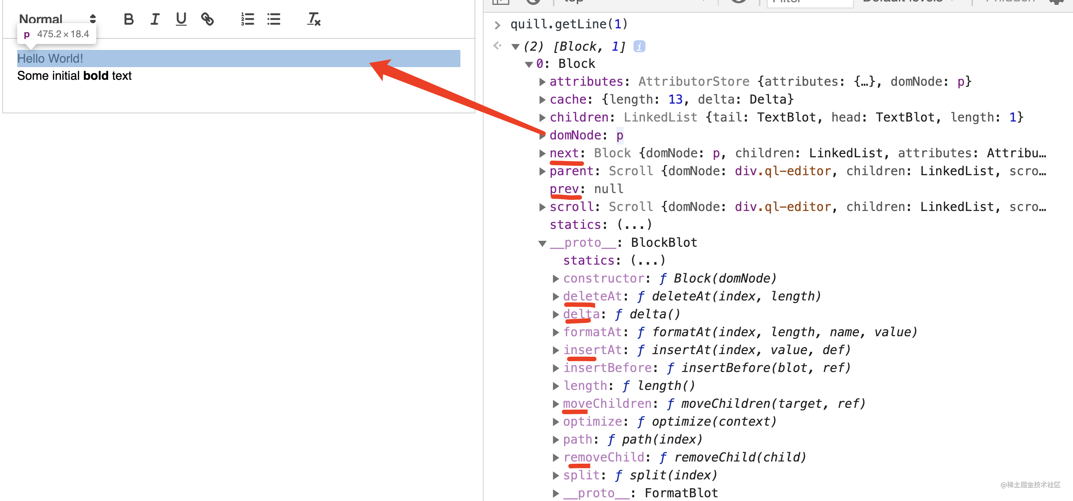Screen dimensions: 1073x501
Task: Expand the attributes AttributorStore property
Action: point(542,81)
